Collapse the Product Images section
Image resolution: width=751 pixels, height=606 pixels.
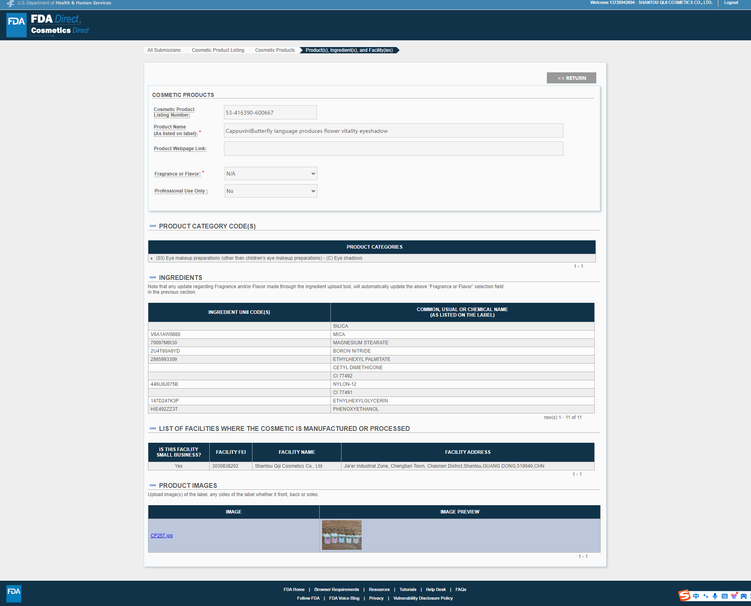(153, 485)
